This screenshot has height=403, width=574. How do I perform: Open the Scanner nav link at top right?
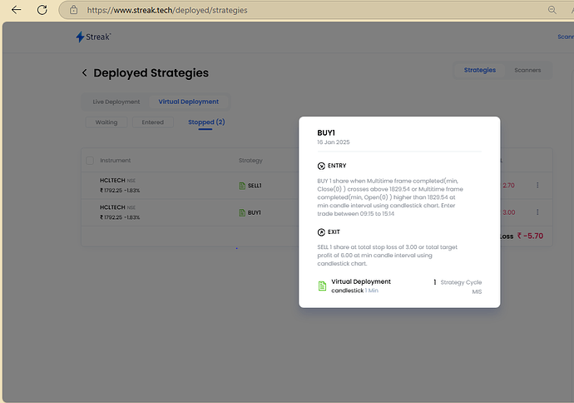(566, 37)
